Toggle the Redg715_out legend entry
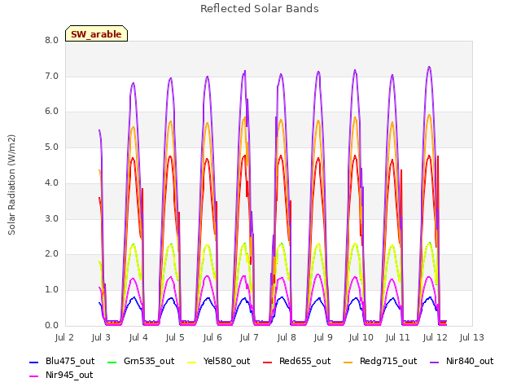The image size is (521, 391). pyautogui.click(x=380, y=361)
